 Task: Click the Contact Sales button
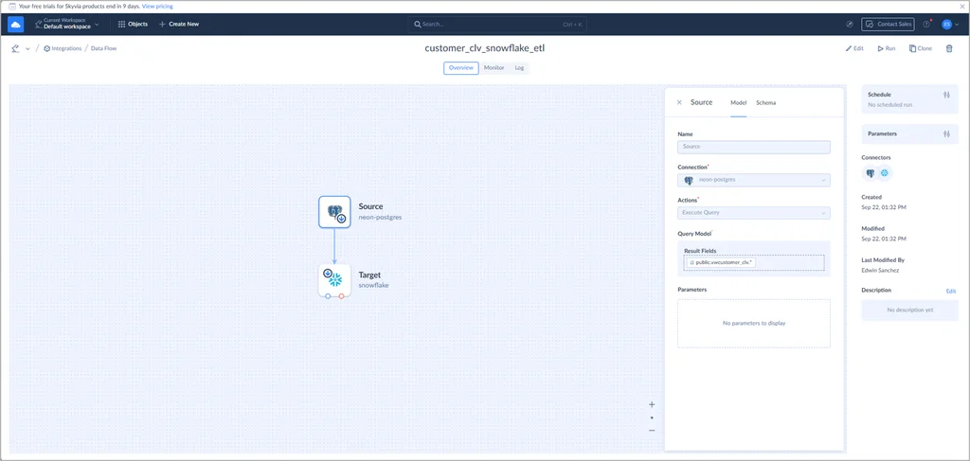888,24
